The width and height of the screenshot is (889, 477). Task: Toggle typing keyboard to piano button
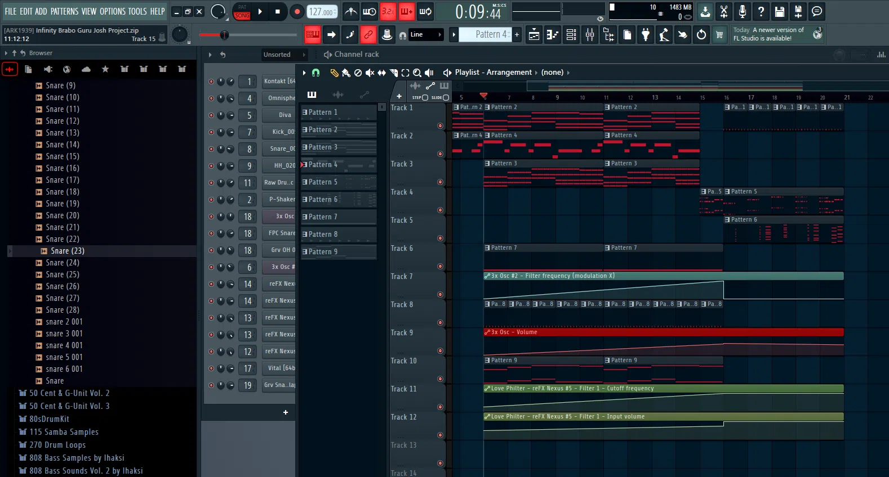coord(313,35)
